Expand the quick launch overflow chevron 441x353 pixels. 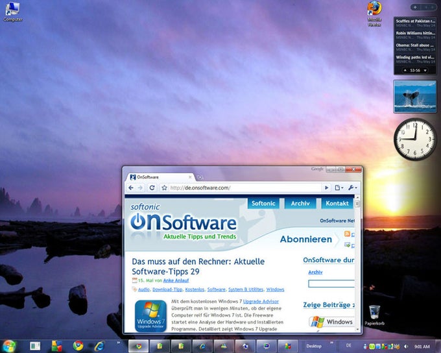[119, 343]
